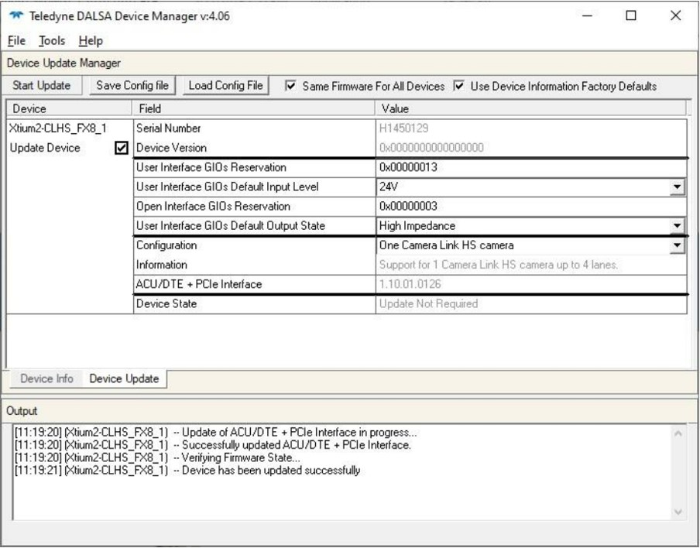The image size is (700, 548).
Task: Open the GIOs Default Output State dropdown
Action: pos(678,226)
